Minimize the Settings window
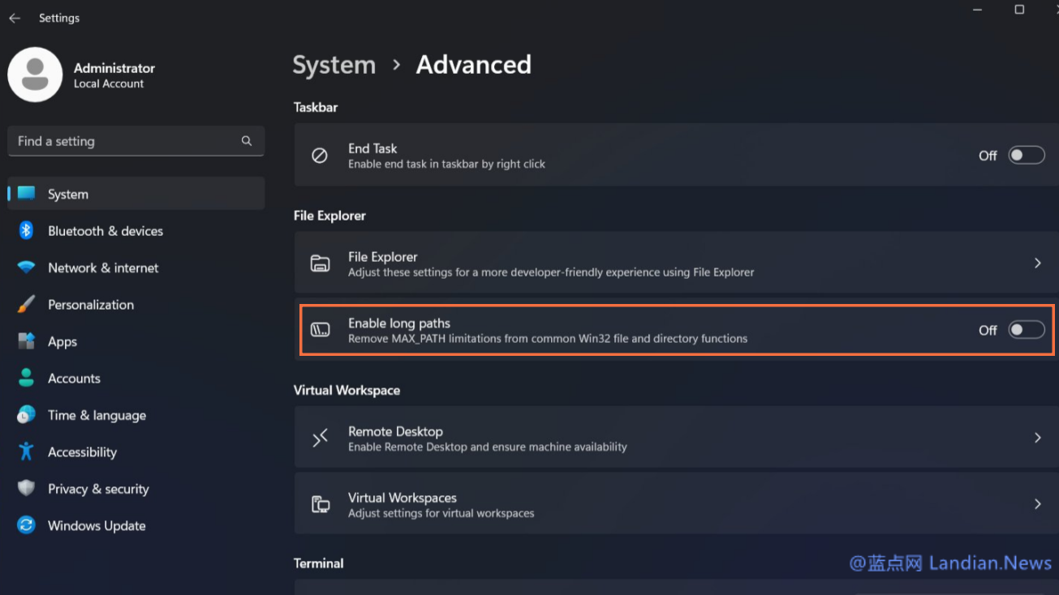The image size is (1059, 595). 978,10
